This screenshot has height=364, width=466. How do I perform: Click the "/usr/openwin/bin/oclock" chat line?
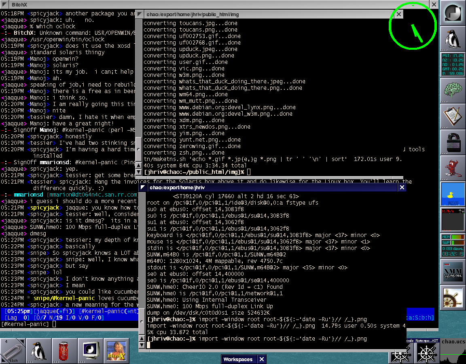pyautogui.click(x=53, y=40)
